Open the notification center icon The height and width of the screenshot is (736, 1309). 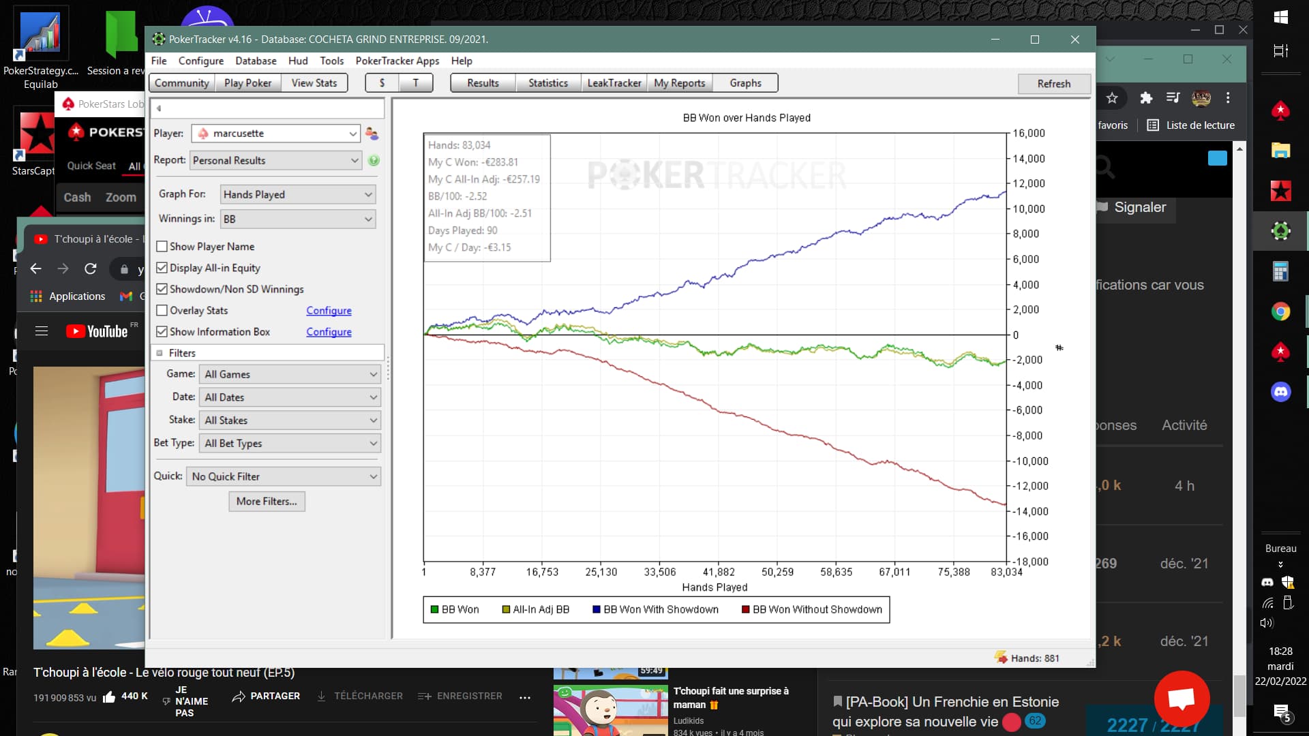[x=1282, y=714]
